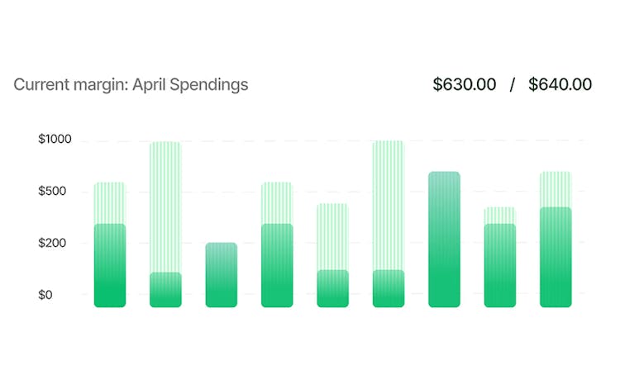
Task: Click the short solid base of the sixth bar
Action: coord(389,288)
